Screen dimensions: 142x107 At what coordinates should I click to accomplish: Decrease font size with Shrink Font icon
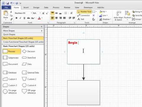pos(47,13)
